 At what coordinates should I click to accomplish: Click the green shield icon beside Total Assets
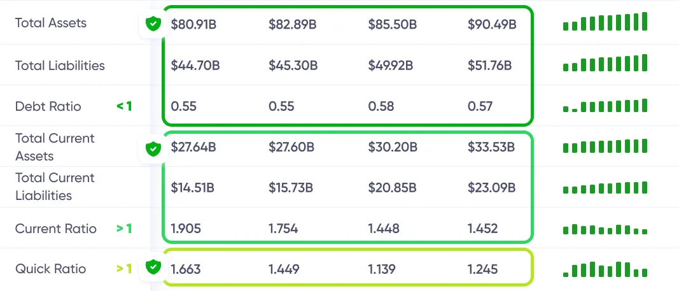[153, 24]
